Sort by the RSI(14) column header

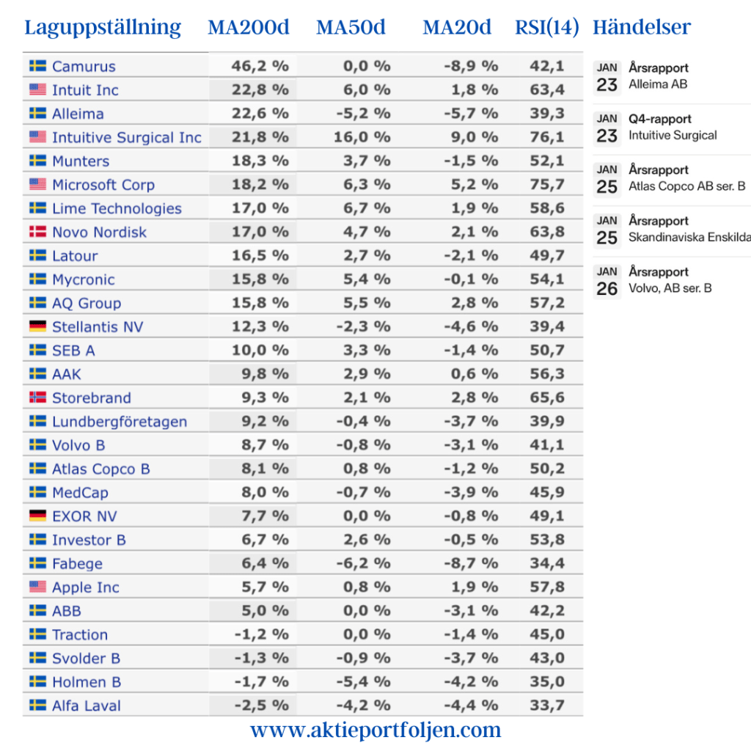(x=547, y=28)
